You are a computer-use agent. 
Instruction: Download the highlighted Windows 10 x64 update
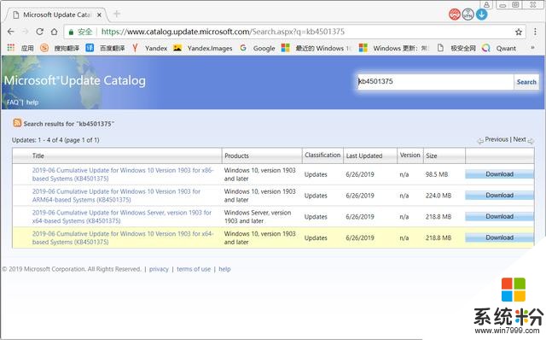[x=499, y=237]
